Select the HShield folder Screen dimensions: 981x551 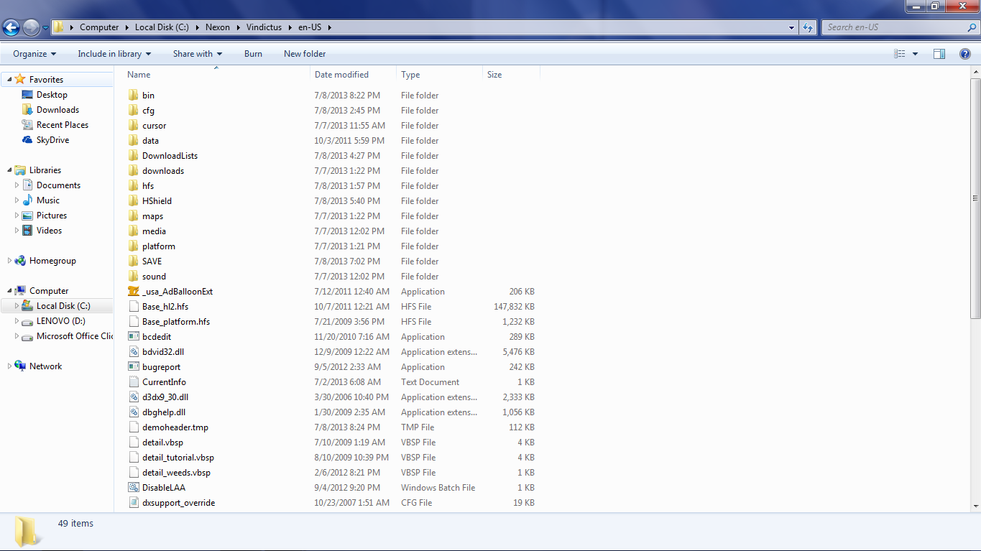click(157, 201)
